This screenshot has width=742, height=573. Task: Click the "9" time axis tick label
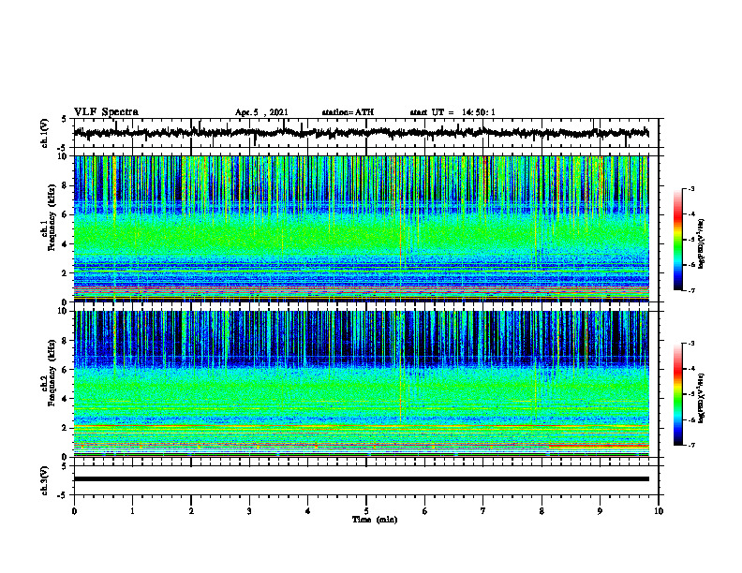pyautogui.click(x=600, y=511)
